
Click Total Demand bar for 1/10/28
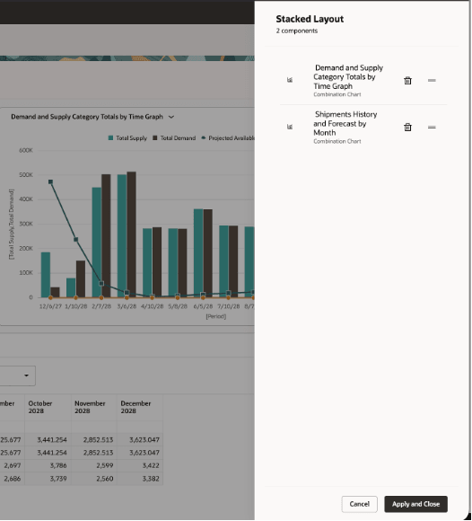tap(81, 278)
